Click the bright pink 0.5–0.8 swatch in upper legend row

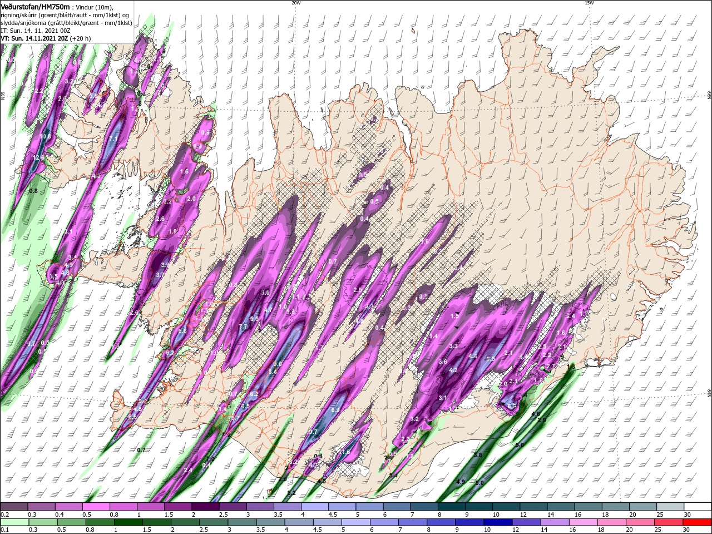tap(96, 507)
